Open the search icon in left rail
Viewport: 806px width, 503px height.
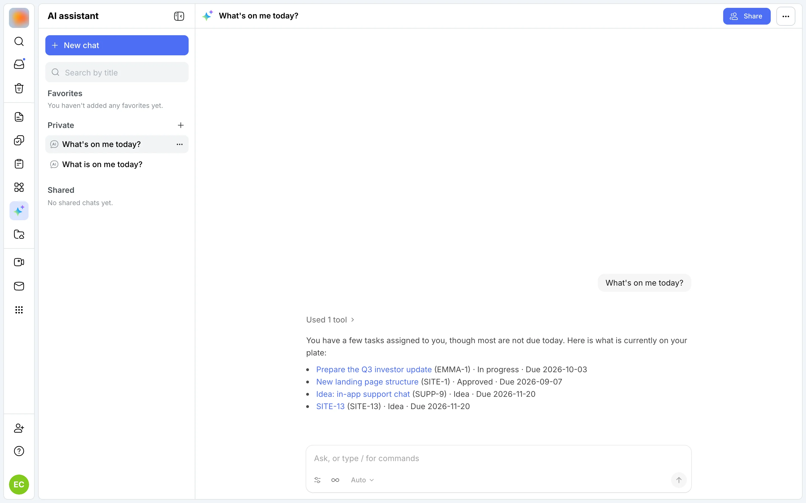coord(19,42)
